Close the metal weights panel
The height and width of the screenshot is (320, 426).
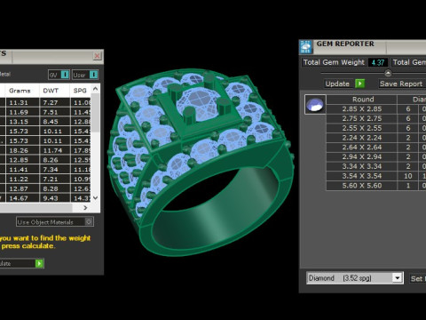click(98, 56)
